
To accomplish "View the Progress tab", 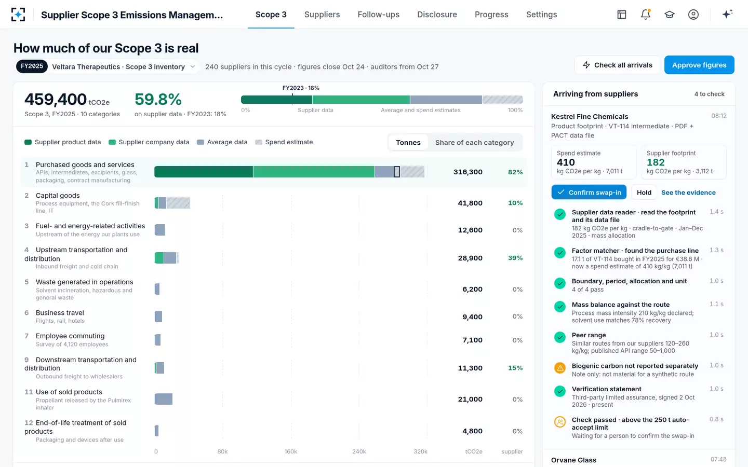I will click(x=491, y=15).
